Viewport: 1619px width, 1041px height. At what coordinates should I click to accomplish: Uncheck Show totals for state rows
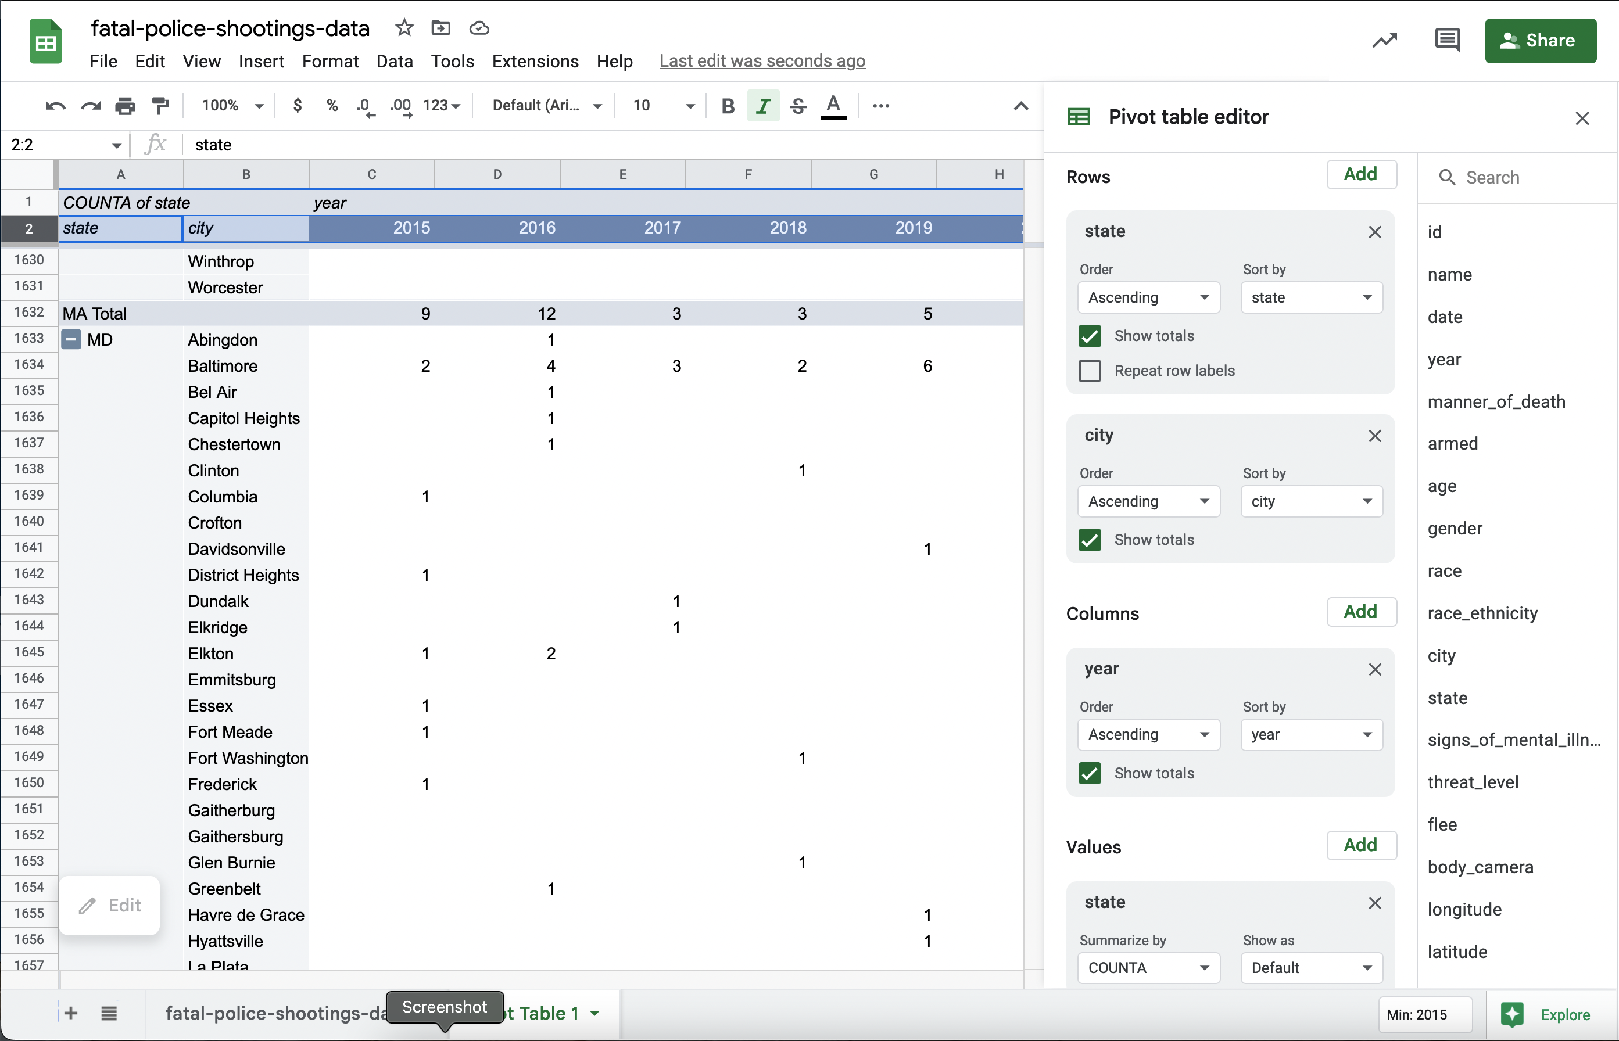point(1090,336)
